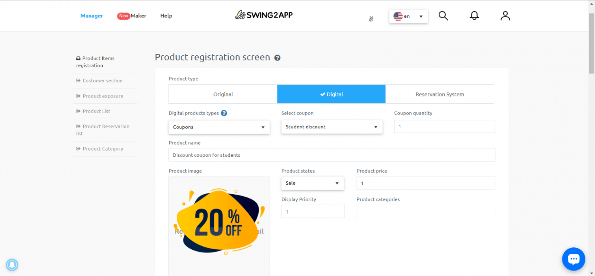Viewport: 595px width, 276px height.
Task: Open the live chat bubble widget
Action: point(573,259)
